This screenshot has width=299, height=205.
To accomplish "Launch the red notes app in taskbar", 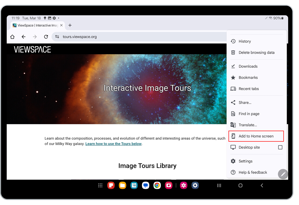I will [x=111, y=186].
